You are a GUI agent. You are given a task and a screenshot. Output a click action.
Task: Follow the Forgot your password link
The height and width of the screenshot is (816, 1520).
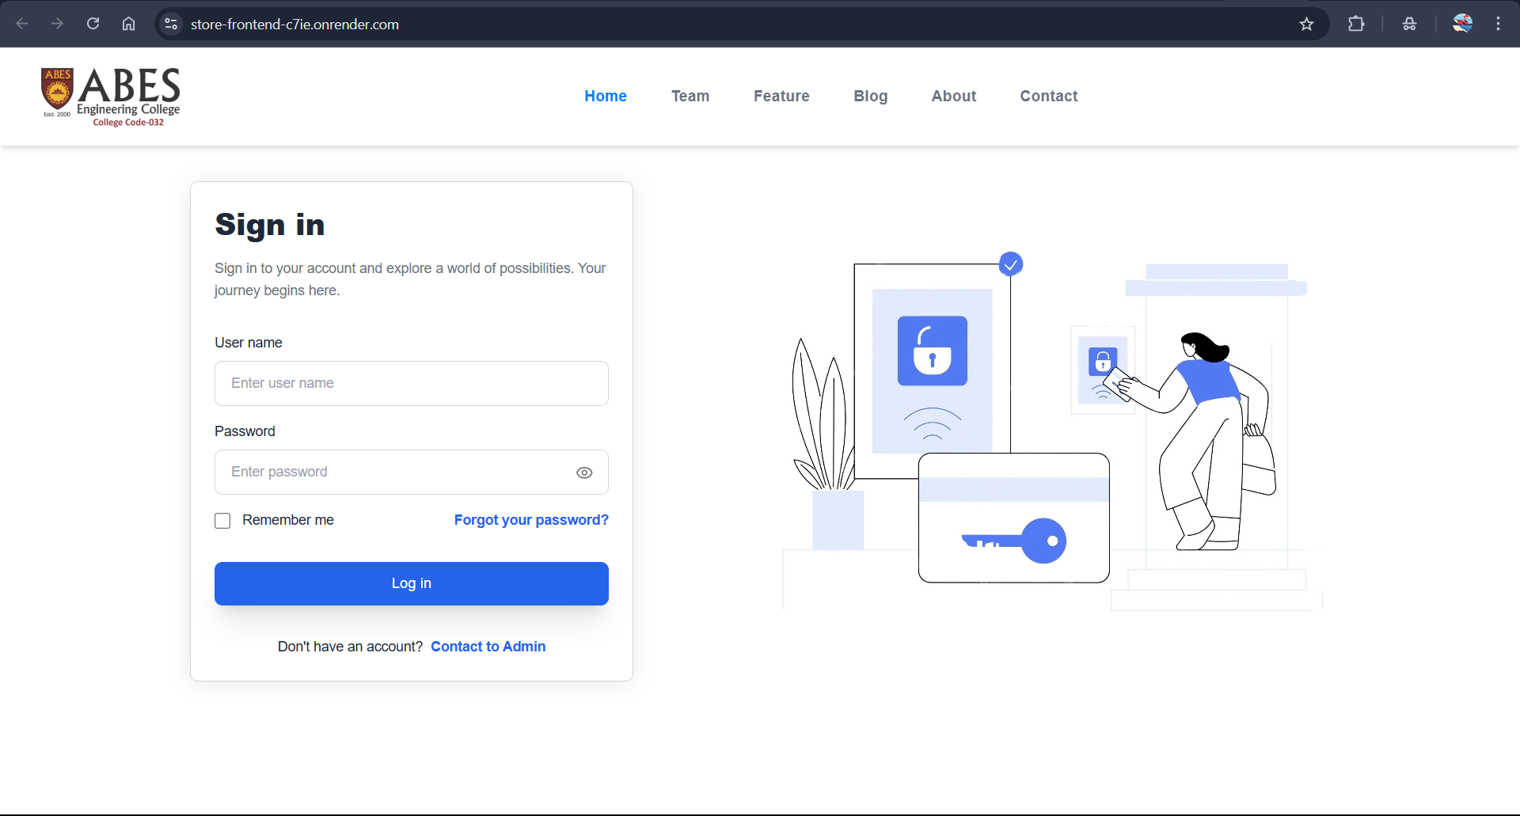531,520
